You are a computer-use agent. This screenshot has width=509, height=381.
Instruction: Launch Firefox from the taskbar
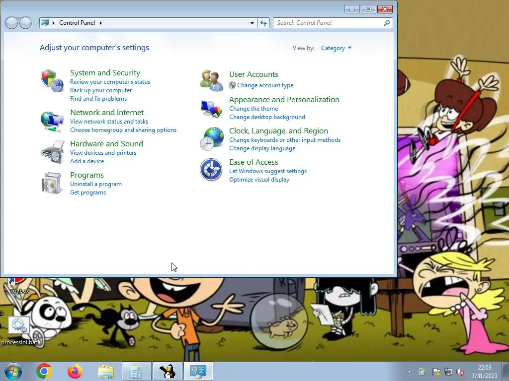tap(75, 371)
